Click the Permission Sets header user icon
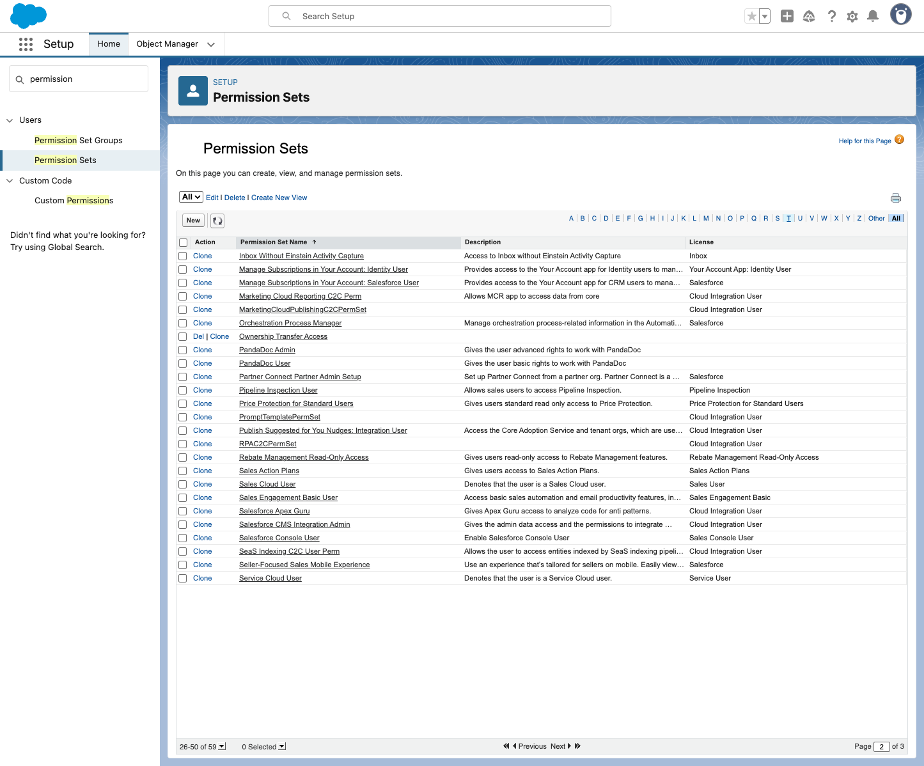This screenshot has height=766, width=924. pos(193,91)
